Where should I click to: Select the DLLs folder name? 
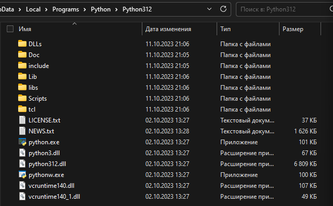click(35, 44)
